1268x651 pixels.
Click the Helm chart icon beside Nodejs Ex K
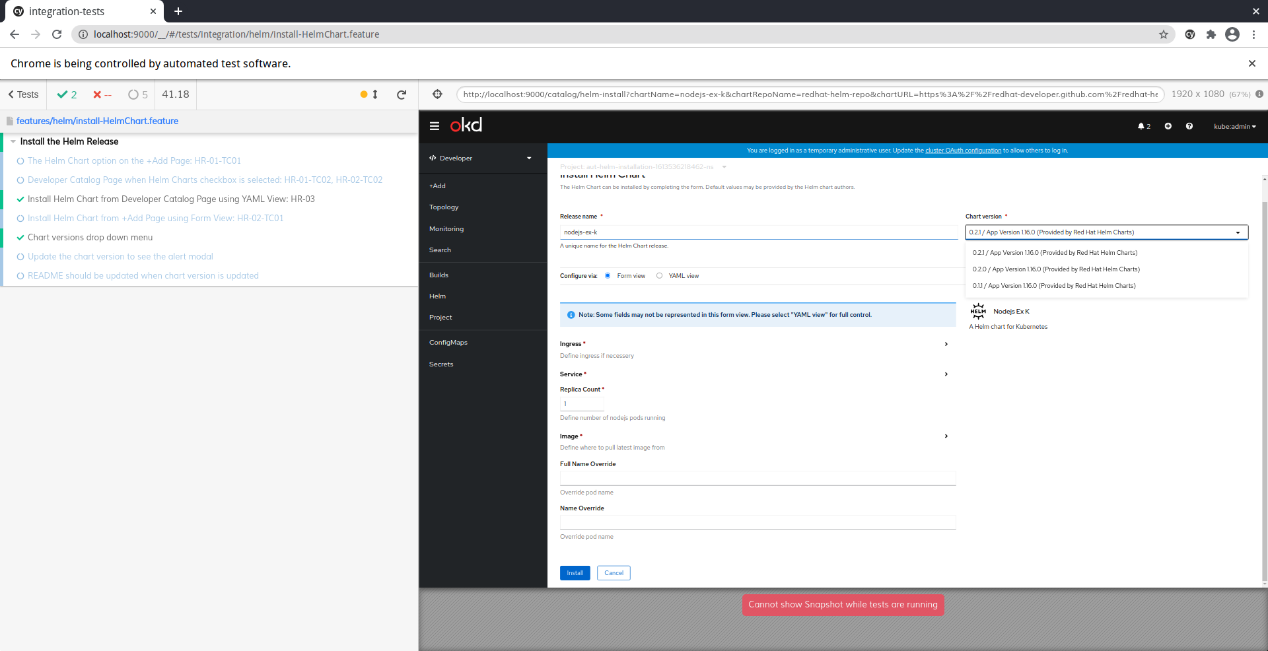tap(978, 311)
